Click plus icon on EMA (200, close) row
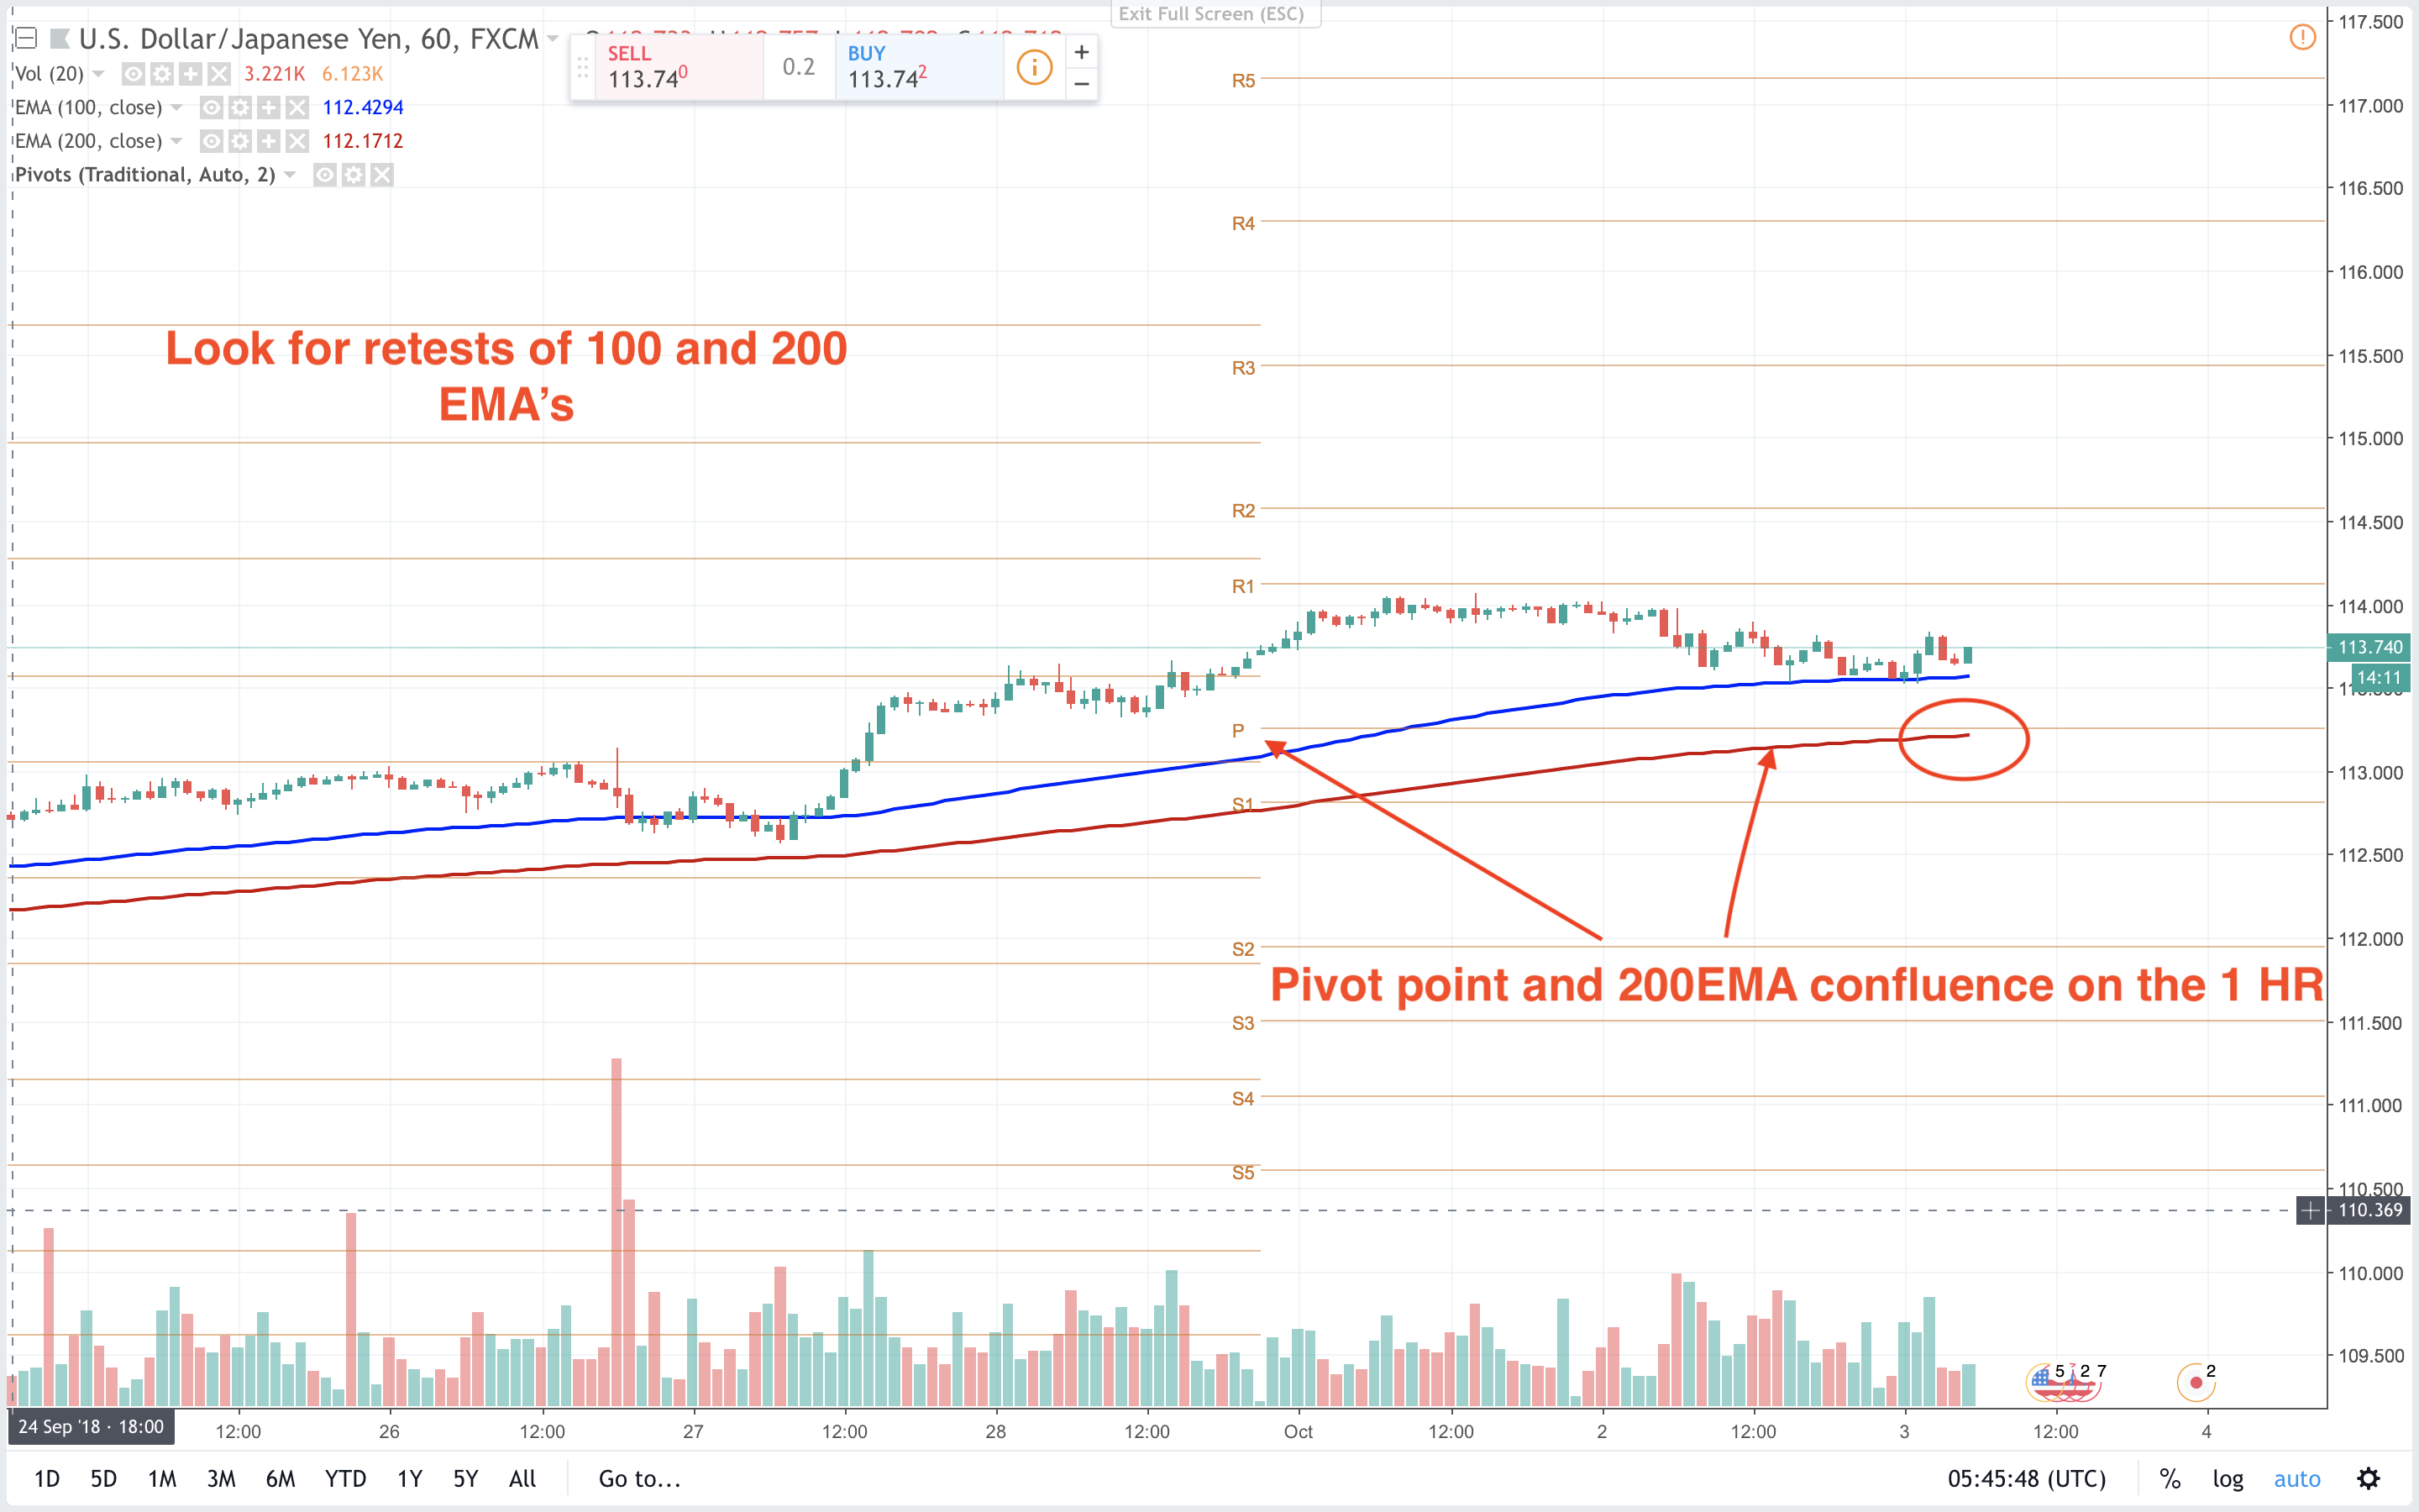The width and height of the screenshot is (2419, 1512). [269, 141]
